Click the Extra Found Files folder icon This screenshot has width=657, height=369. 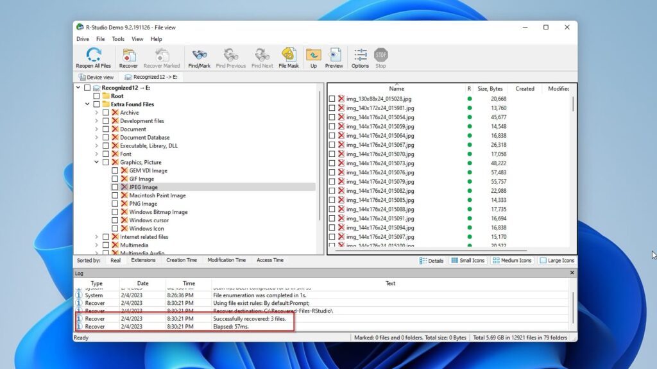(x=106, y=104)
